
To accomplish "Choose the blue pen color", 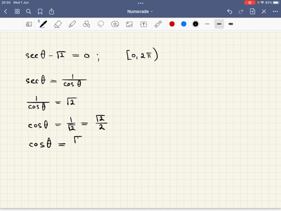I will (x=184, y=24).
